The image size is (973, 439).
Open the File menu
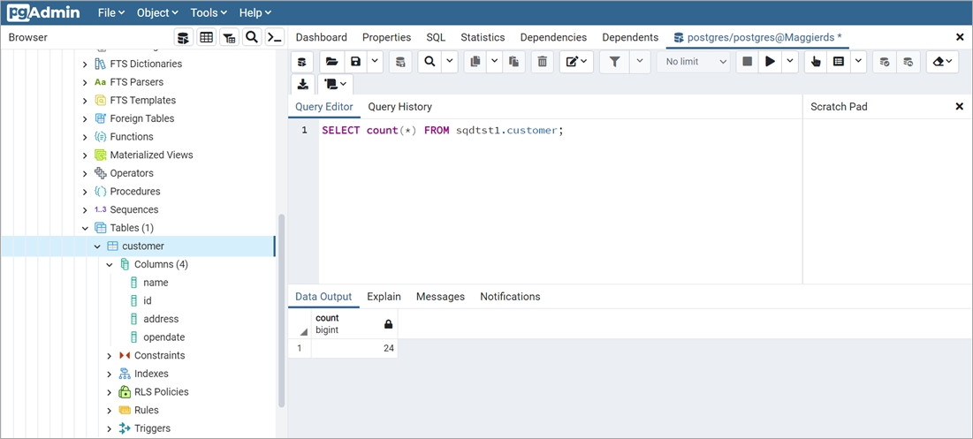[111, 12]
